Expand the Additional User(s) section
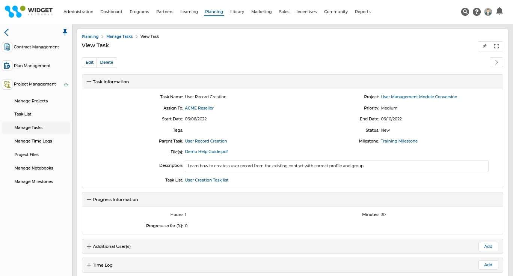513x276 pixels. [x=89, y=246]
